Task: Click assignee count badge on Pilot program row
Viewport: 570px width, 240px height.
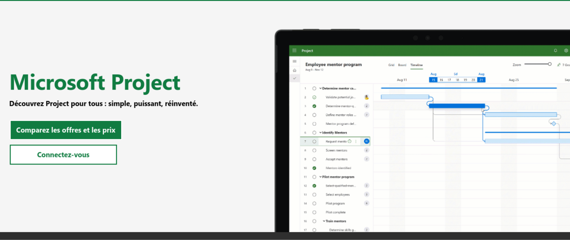Action: coord(367,203)
